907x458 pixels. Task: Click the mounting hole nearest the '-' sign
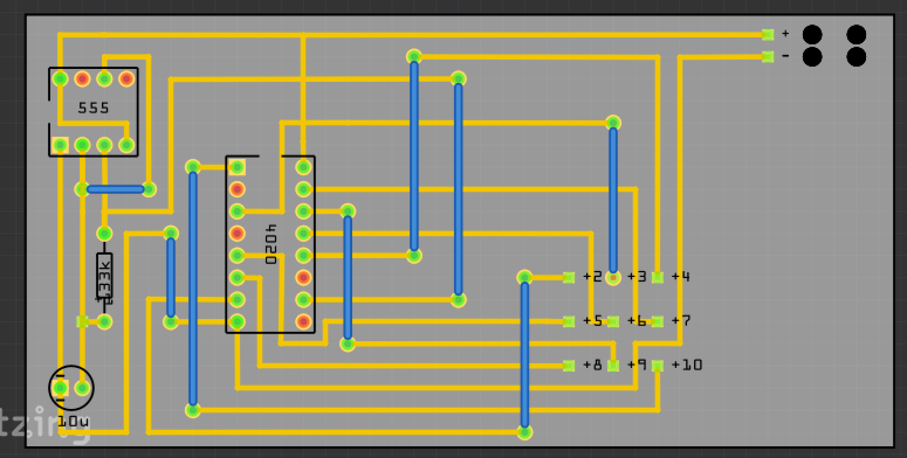tap(812, 57)
